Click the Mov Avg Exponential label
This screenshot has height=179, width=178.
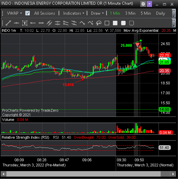(x=141, y=30)
